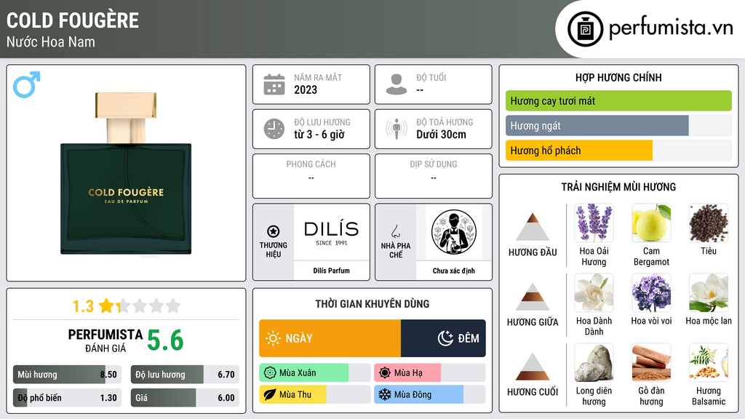Click the Hương cuối pyramid icon
This screenshot has height=419, width=745.
click(533, 367)
